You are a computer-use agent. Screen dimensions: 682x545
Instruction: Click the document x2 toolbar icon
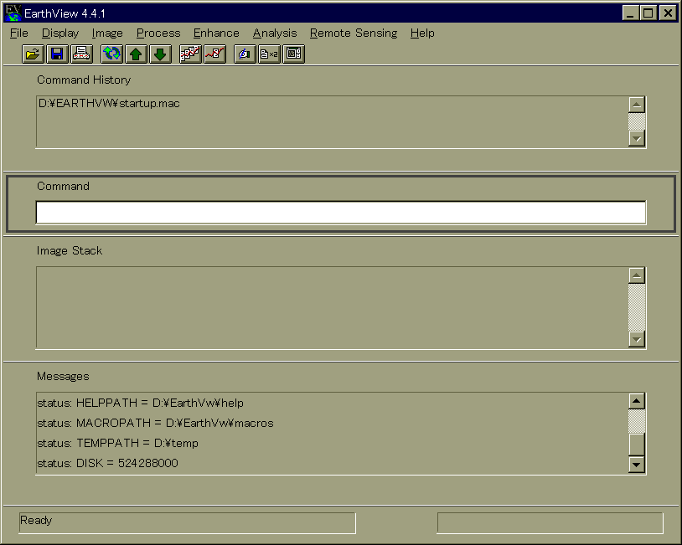pyautogui.click(x=269, y=54)
